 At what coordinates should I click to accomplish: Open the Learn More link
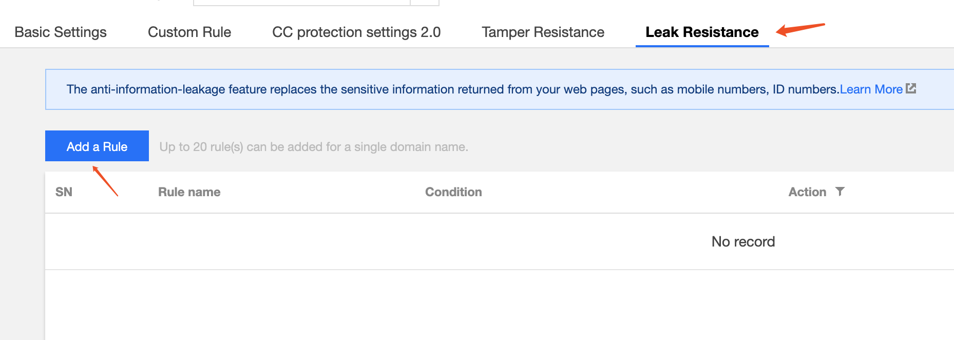(x=871, y=89)
